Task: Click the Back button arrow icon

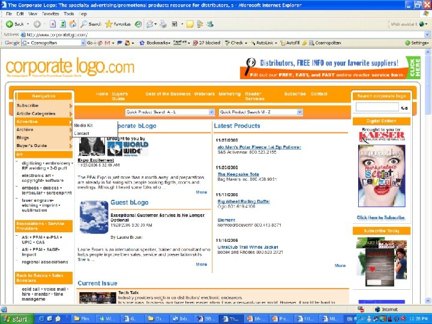Action: coord(10,24)
